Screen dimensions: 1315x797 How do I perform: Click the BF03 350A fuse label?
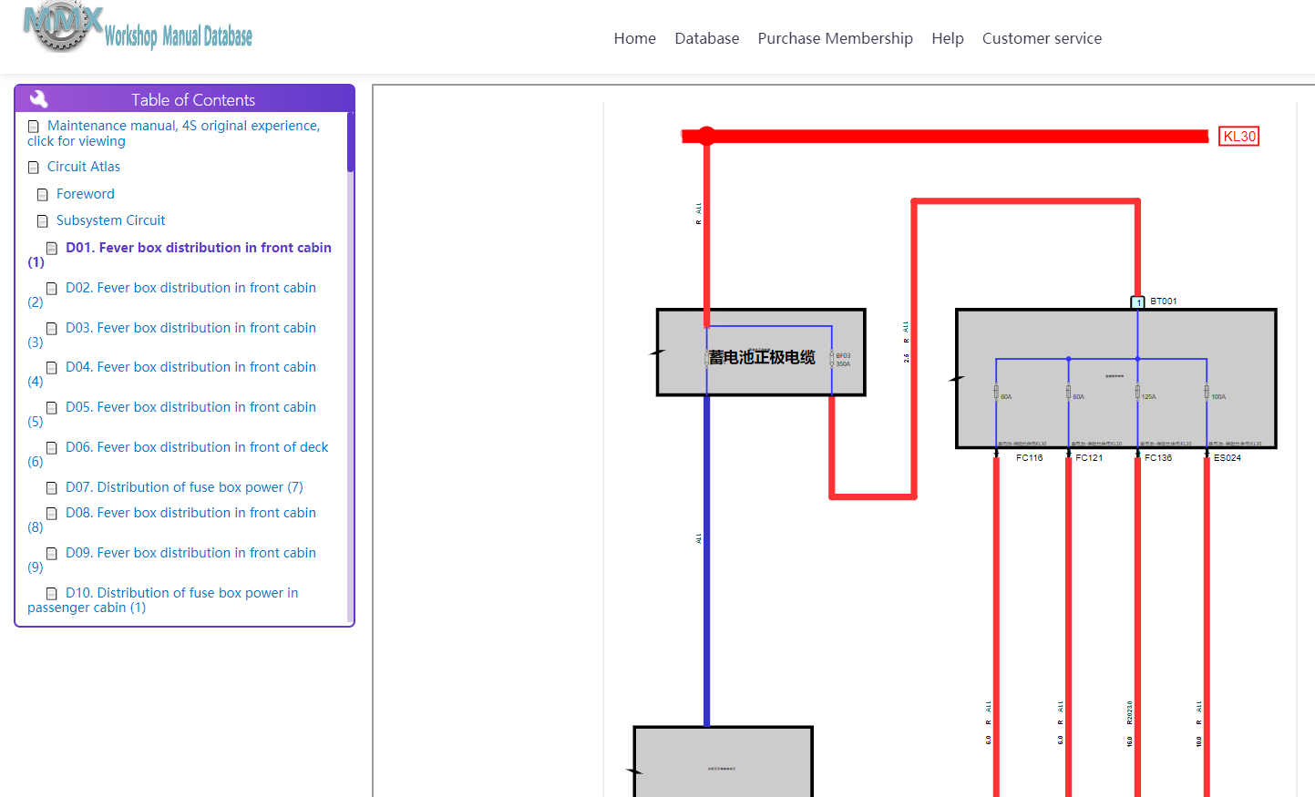tap(843, 360)
